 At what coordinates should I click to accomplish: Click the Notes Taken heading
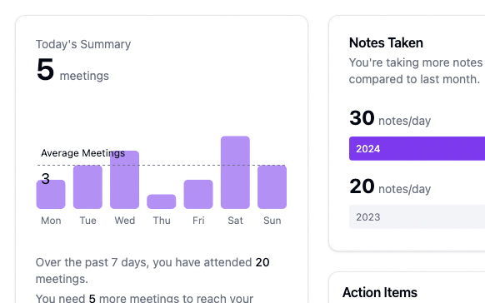pyautogui.click(x=386, y=42)
